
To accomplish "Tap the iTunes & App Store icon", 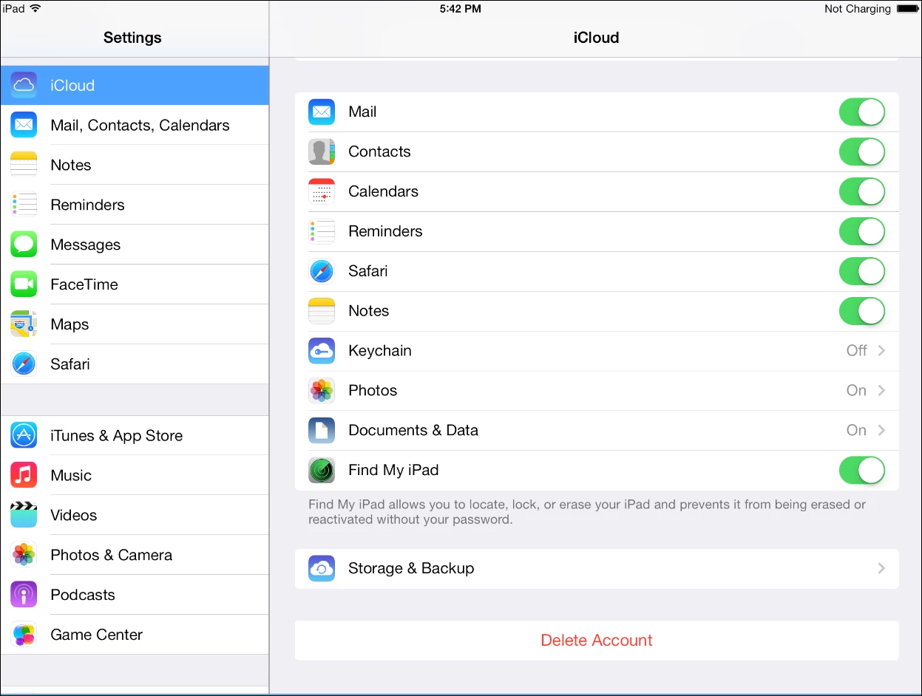I will click(24, 436).
